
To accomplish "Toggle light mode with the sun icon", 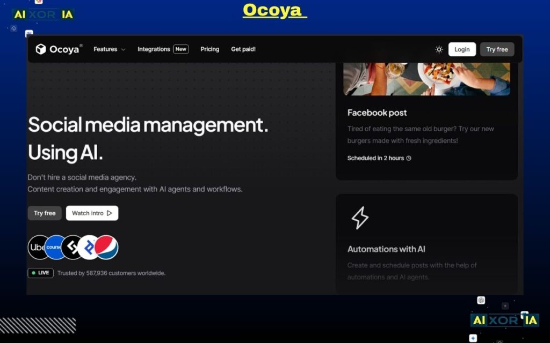I will (x=439, y=49).
